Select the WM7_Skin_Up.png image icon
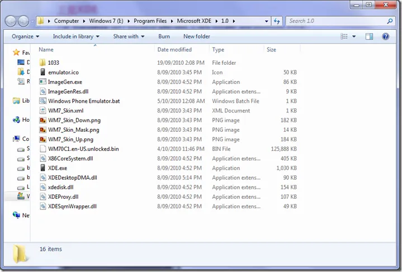This screenshot has width=402, height=272. [x=42, y=139]
